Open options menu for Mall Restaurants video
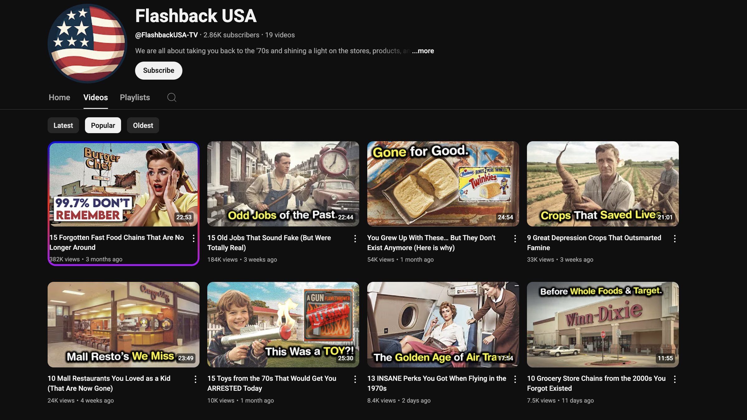747x420 pixels. (x=195, y=379)
